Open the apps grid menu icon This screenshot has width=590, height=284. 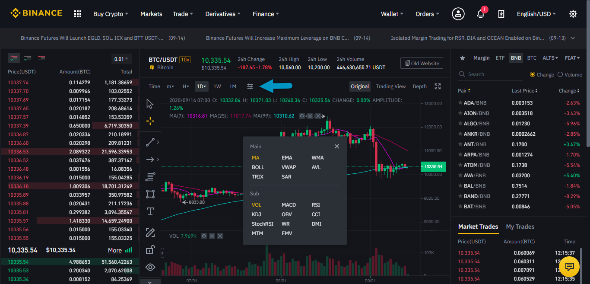click(x=78, y=14)
